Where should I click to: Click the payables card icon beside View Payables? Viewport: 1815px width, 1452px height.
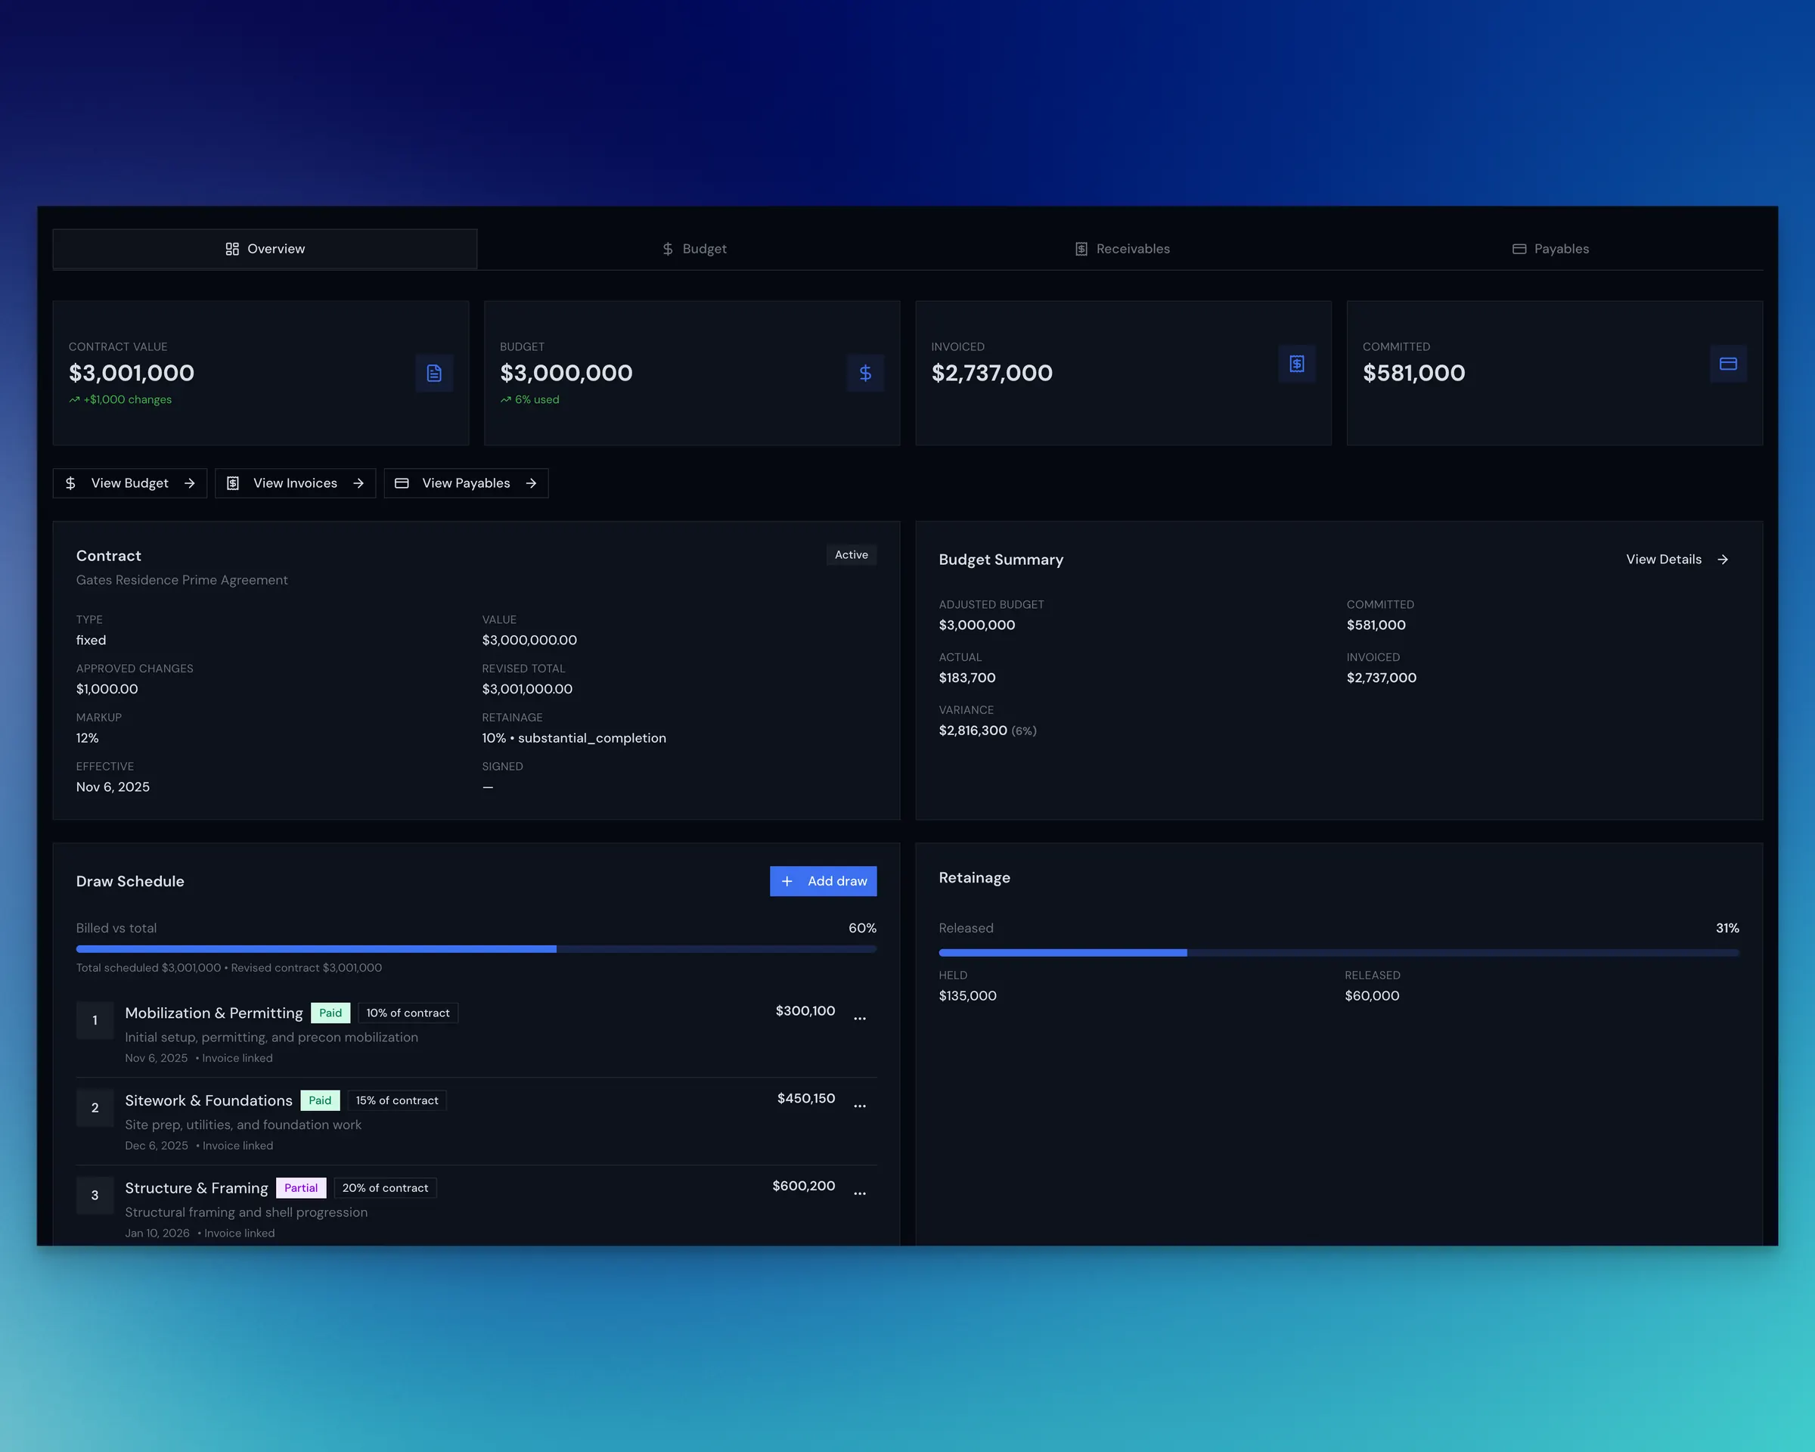tap(402, 483)
